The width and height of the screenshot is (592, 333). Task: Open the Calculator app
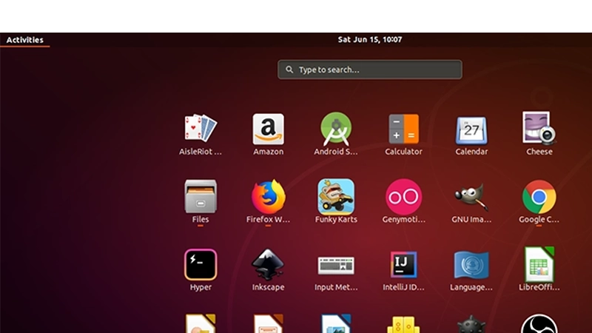[403, 134]
